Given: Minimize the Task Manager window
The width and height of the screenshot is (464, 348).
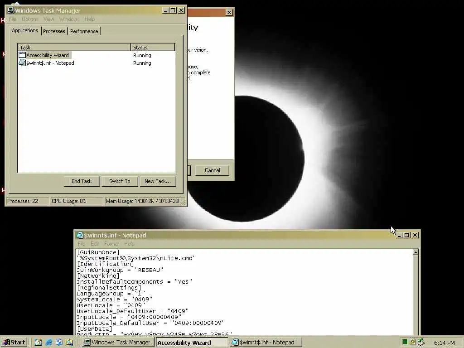Looking at the screenshot, I should 165,10.
